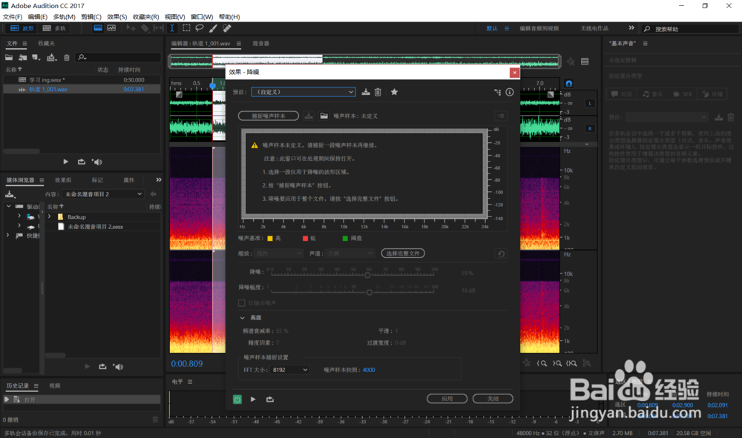Open Files panel menu icon

click(x=24, y=44)
